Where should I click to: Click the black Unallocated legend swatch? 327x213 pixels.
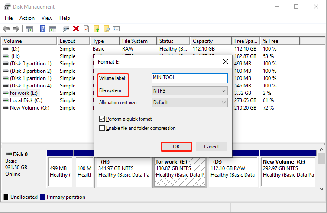(6, 197)
